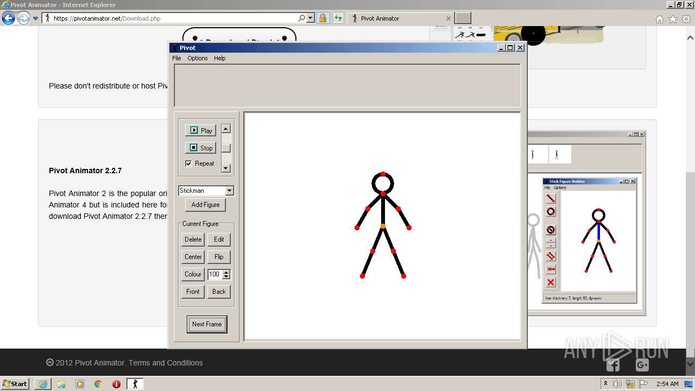
Task: Select the stickman's left hand handle
Action: click(x=357, y=228)
